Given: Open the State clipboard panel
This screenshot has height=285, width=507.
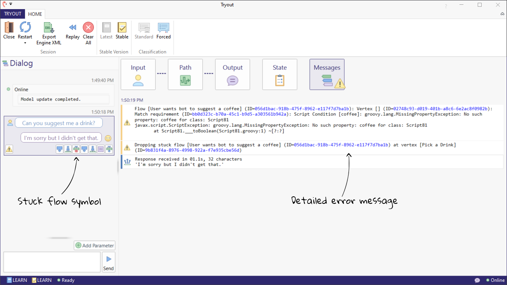Looking at the screenshot, I should pos(280,74).
